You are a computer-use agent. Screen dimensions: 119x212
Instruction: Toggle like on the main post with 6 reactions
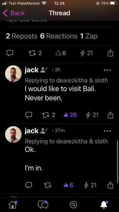pos(61,53)
